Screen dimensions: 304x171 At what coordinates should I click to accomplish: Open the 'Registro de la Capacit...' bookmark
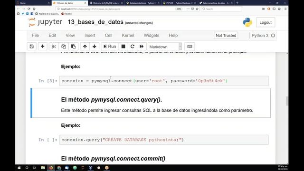[47, 14]
